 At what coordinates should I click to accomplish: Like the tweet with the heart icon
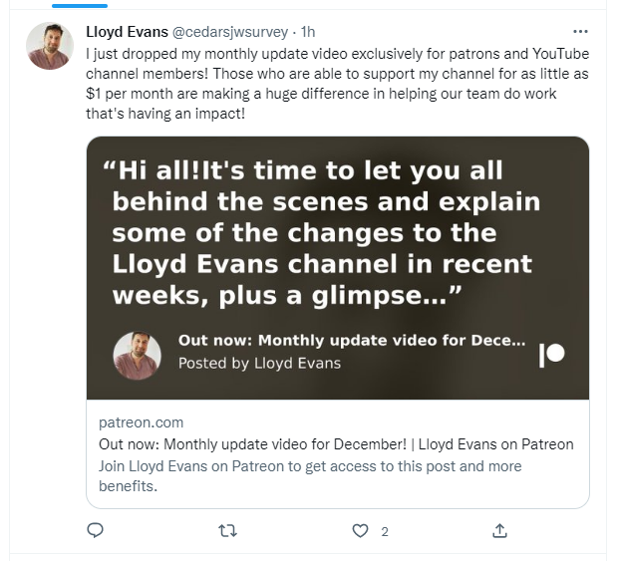pos(360,531)
